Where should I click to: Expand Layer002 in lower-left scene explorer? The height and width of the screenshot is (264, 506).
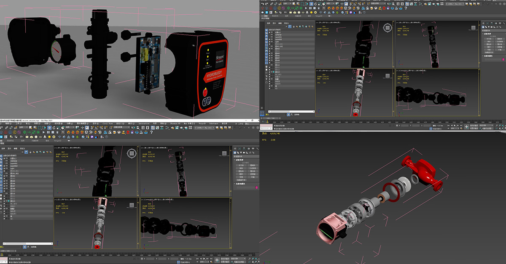(4, 166)
